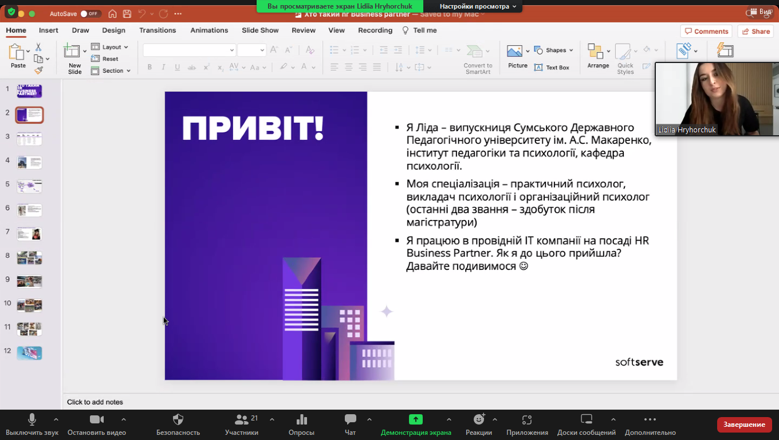Expand audio options arrow beside Выключить звук
This screenshot has height=440, width=779.
point(56,419)
